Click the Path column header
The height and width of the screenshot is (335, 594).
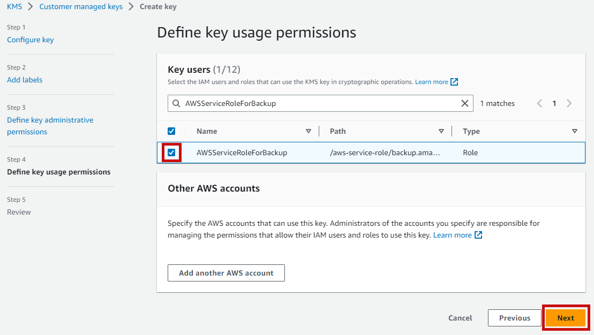(338, 131)
